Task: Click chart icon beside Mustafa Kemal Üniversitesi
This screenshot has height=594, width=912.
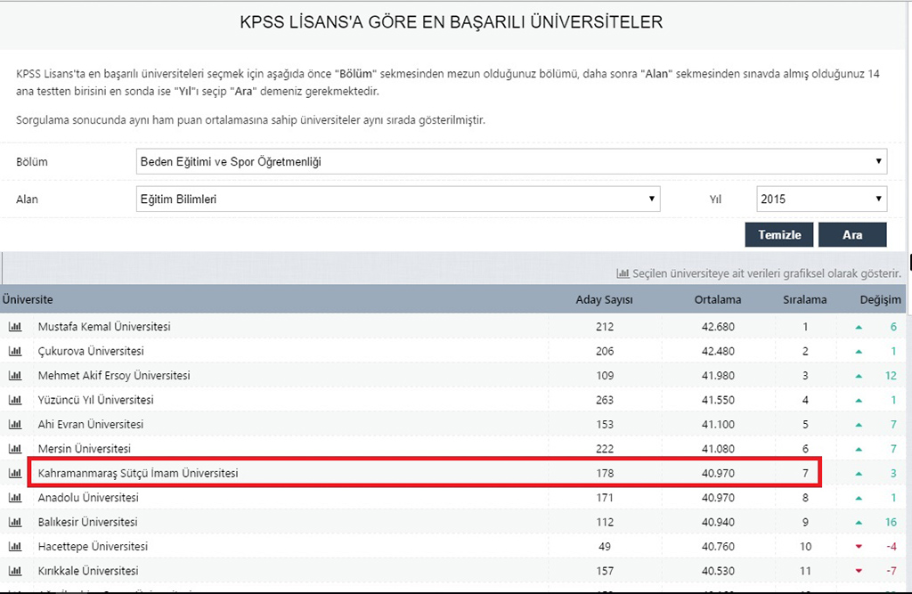Action: 15,327
